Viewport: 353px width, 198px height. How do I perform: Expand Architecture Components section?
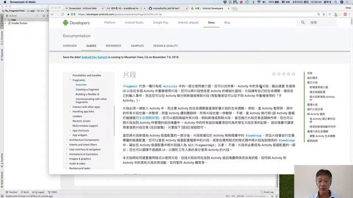point(67,140)
